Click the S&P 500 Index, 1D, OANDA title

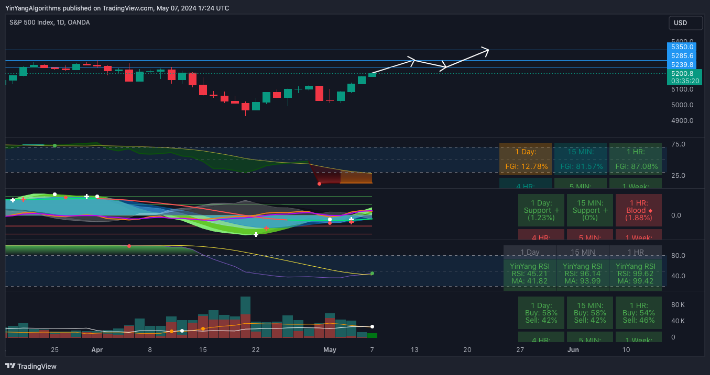[49, 22]
